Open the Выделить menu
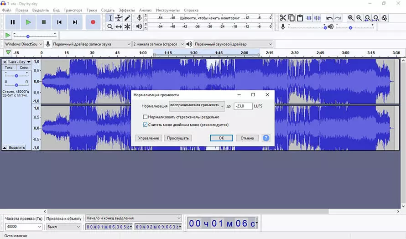This screenshot has width=406, height=239. tap(41, 10)
